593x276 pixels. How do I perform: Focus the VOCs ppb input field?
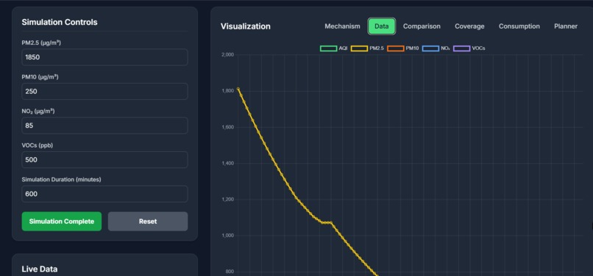tap(104, 160)
